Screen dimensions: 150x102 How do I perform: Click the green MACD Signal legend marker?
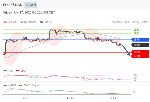[x=21, y=85]
